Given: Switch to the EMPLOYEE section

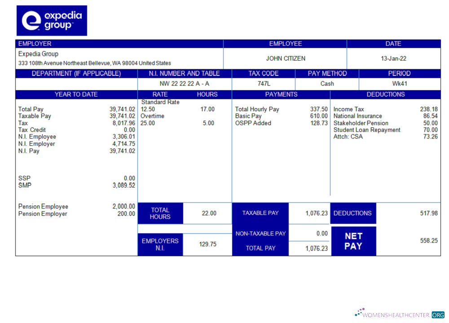Looking at the screenshot, I should point(286,44).
